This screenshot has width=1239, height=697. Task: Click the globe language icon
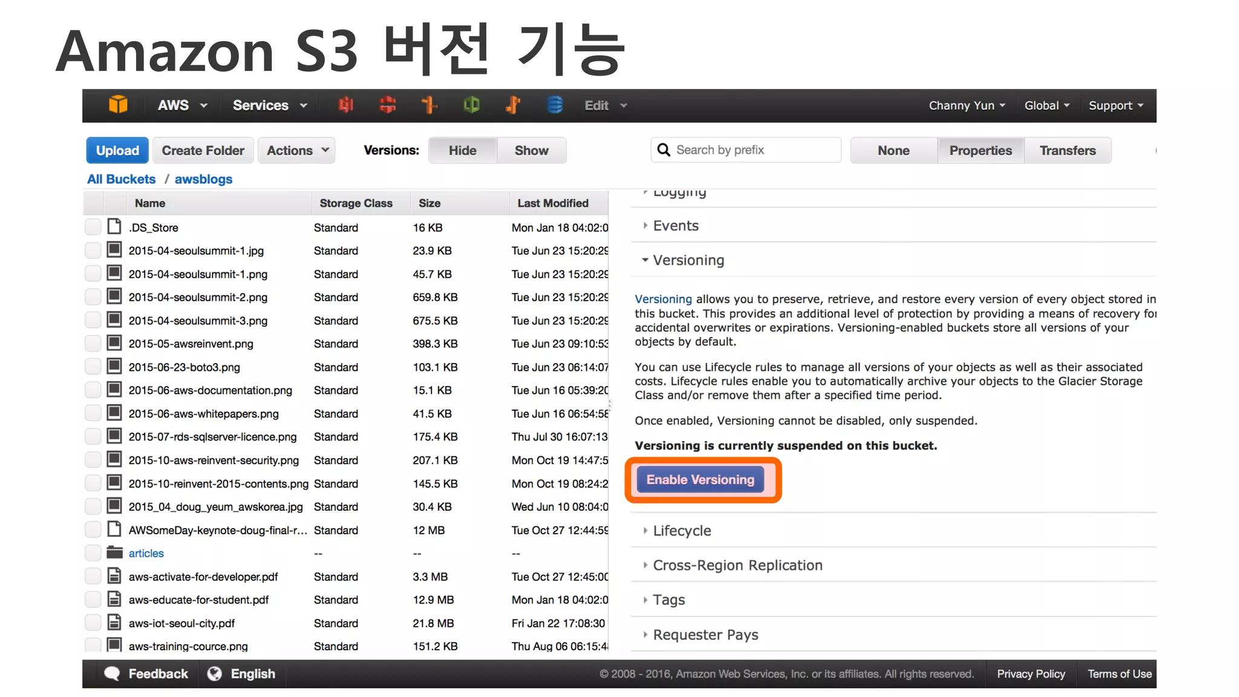[214, 673]
